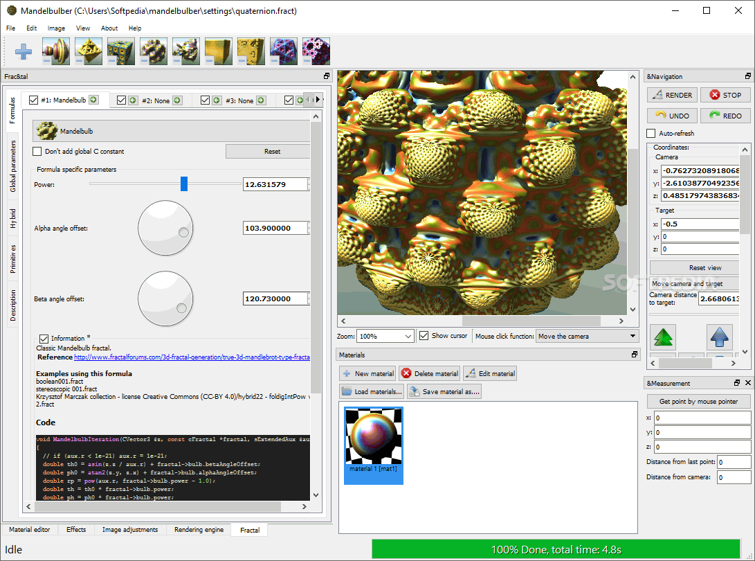
Task: Toggle the fourth formula tab checkbox
Action: point(289,100)
